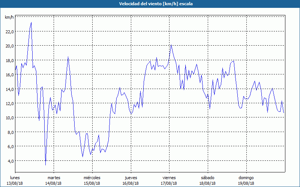Click the 22,0 y-axis value
This screenshot has width=300, height=187.
[x=10, y=32]
